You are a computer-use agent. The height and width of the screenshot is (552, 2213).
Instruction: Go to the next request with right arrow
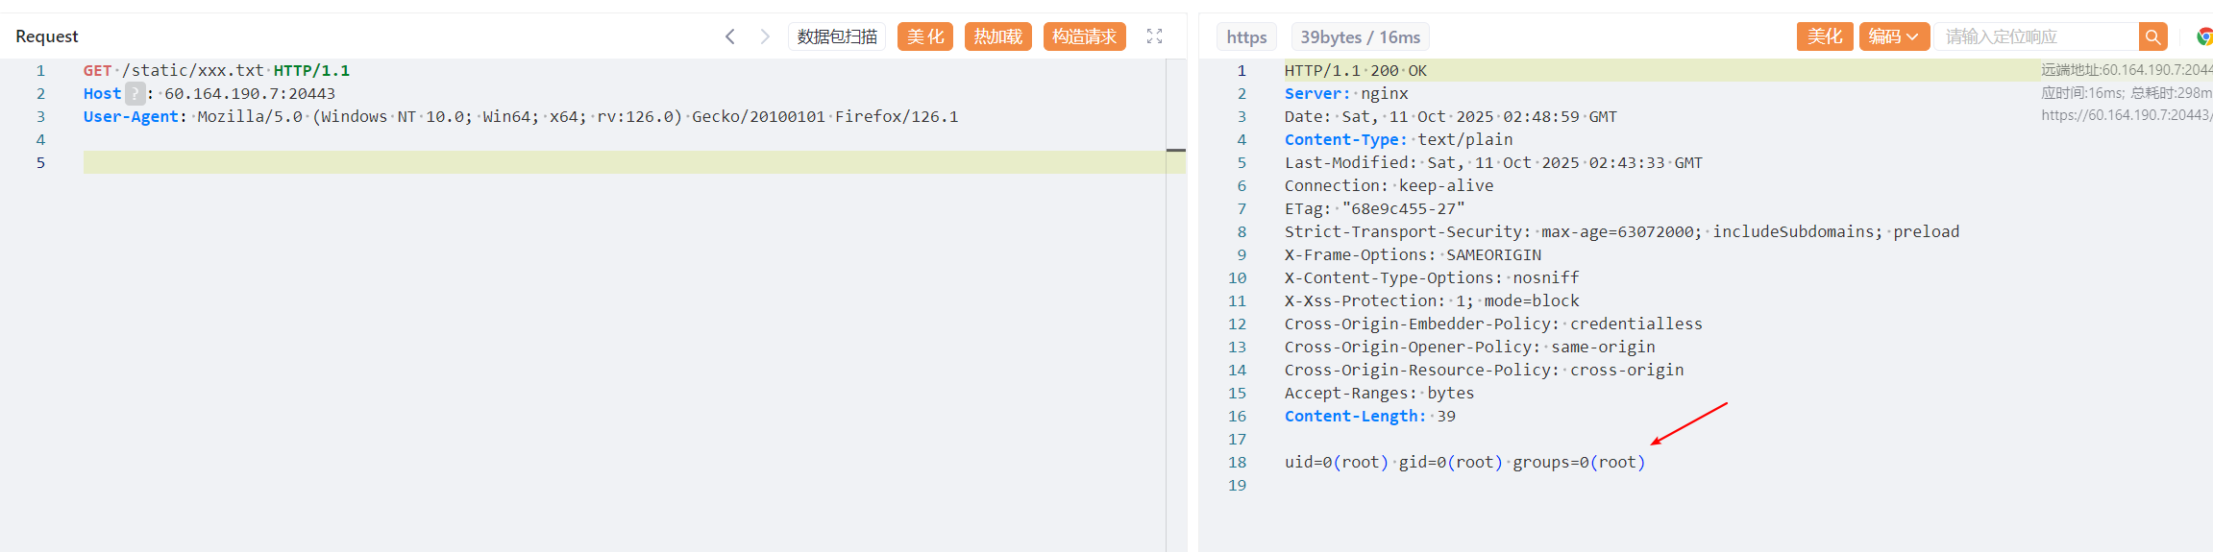pyautogui.click(x=765, y=36)
